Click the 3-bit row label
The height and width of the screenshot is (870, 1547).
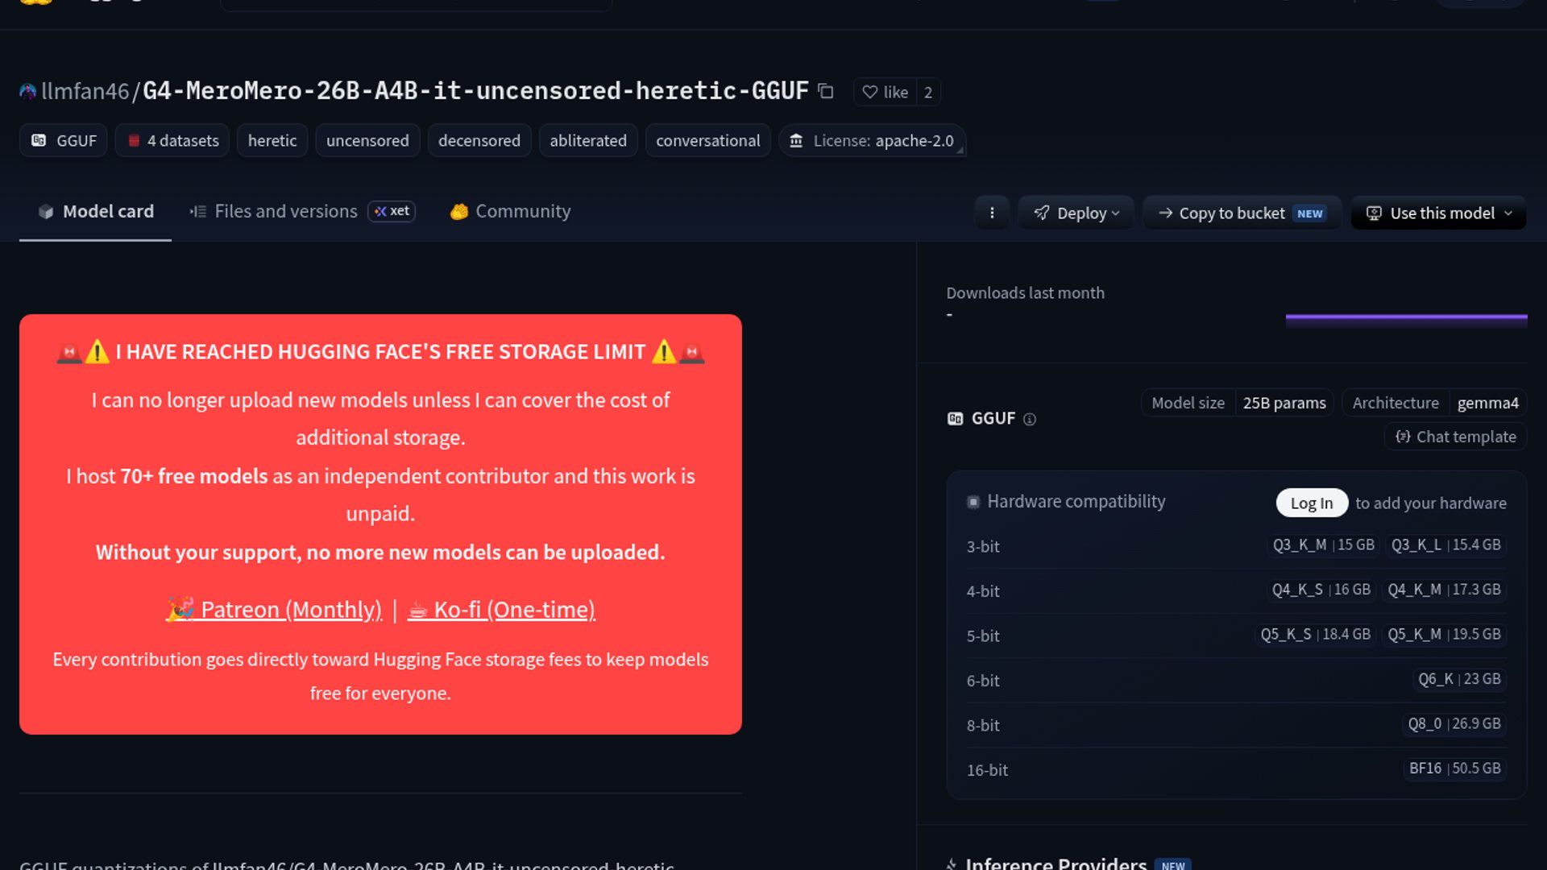click(983, 546)
